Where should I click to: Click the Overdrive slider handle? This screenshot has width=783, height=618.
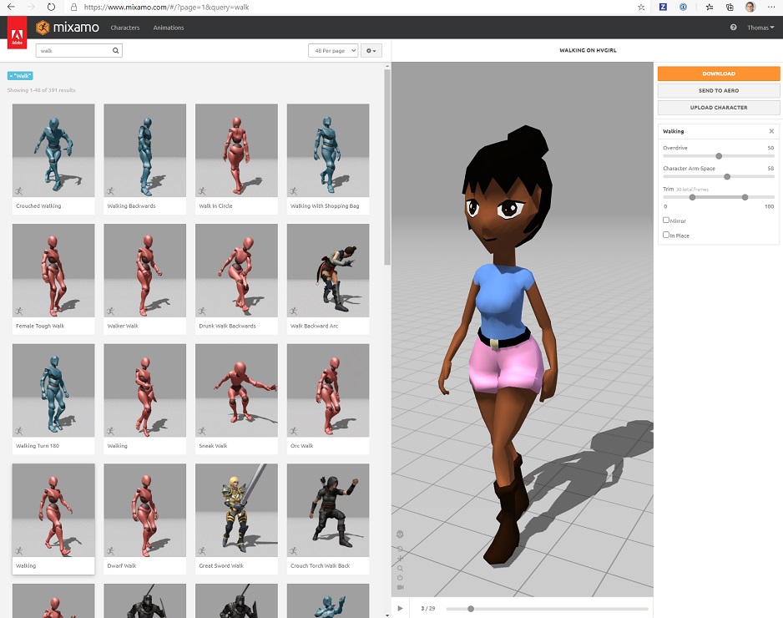(719, 155)
